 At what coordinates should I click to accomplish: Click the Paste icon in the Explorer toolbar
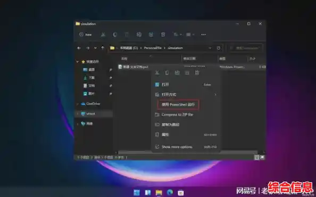tap(127, 35)
